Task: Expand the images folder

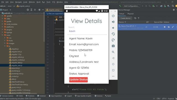Action: (5, 43)
